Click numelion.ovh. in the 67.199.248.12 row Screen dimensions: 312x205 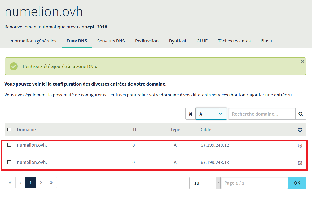pos(32,145)
